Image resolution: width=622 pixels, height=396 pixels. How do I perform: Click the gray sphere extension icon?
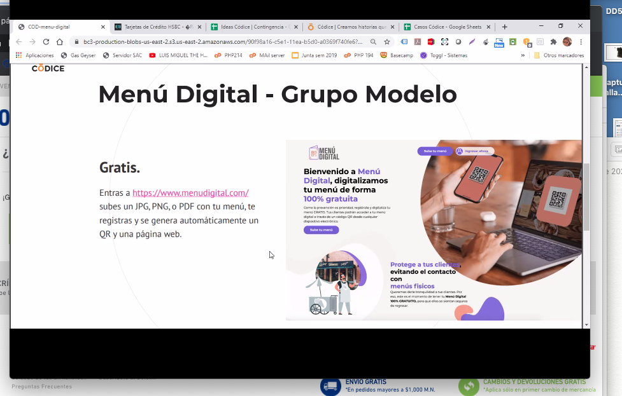click(458, 41)
